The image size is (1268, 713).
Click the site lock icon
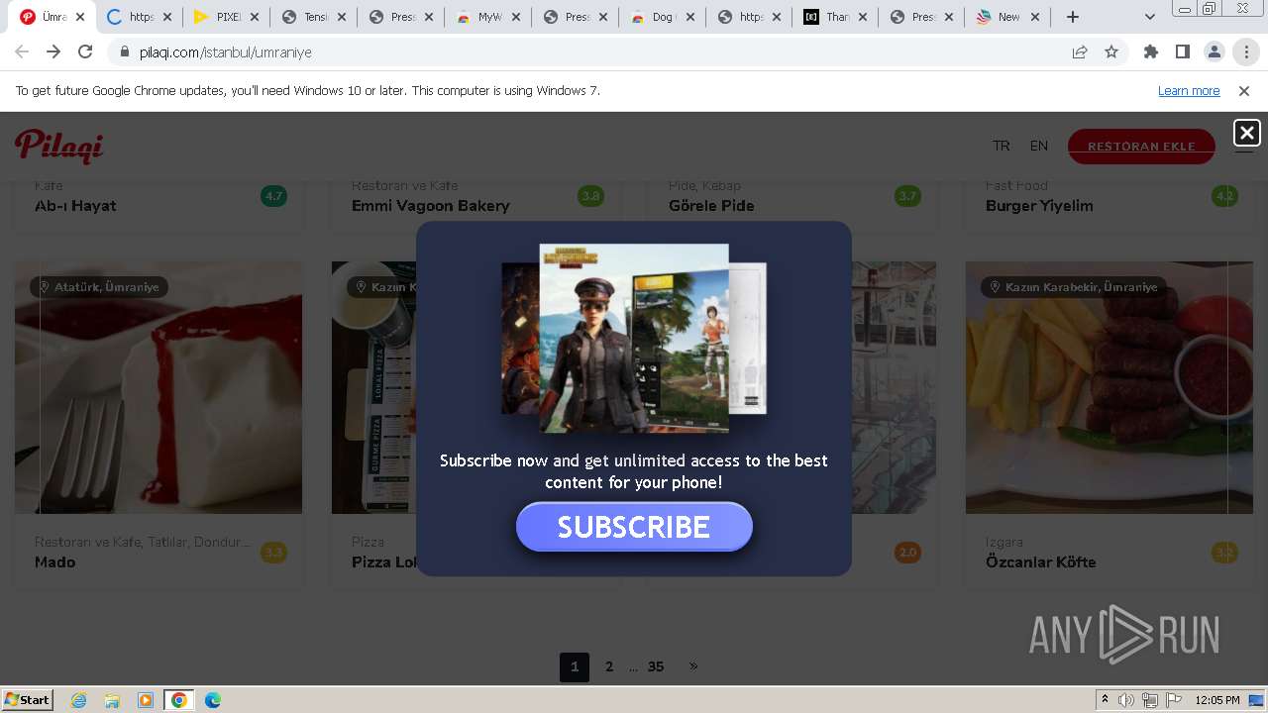coord(125,52)
